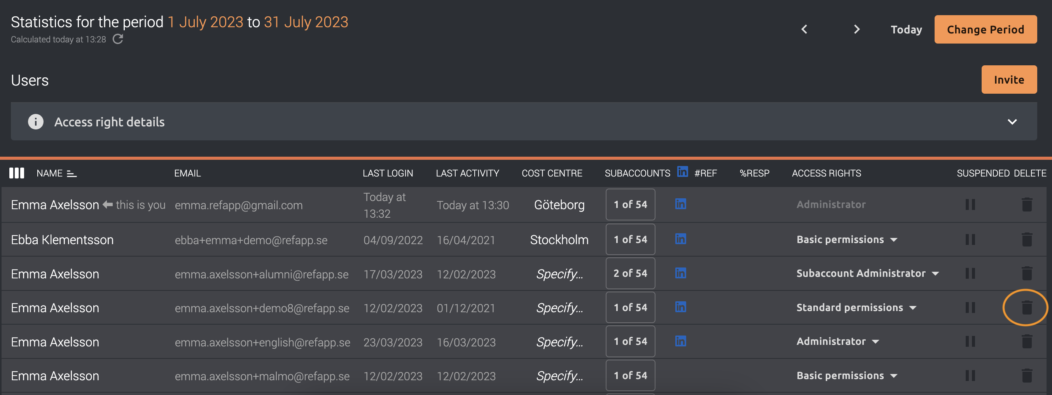Go to the next period
Image resolution: width=1052 pixels, height=395 pixels.
point(857,30)
